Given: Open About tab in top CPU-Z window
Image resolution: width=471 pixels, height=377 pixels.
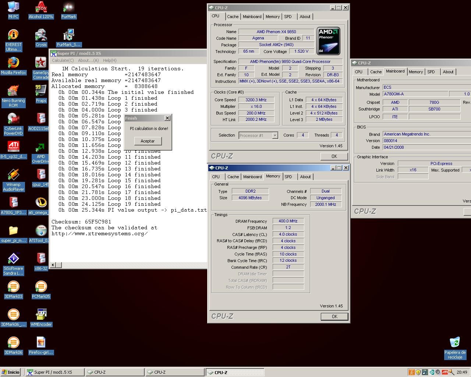Looking at the screenshot, I should pos(305,17).
